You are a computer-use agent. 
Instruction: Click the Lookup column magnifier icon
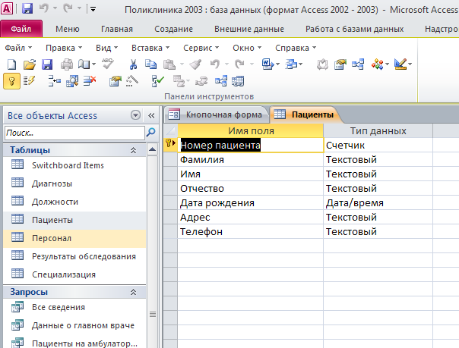click(x=72, y=81)
